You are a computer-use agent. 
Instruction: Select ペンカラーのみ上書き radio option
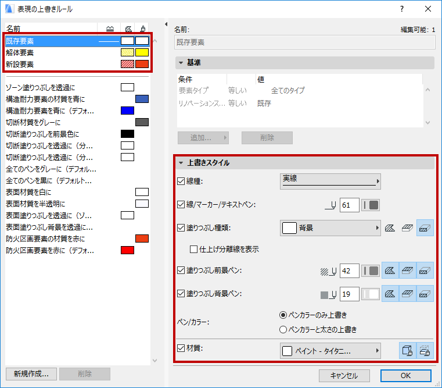[283, 315]
